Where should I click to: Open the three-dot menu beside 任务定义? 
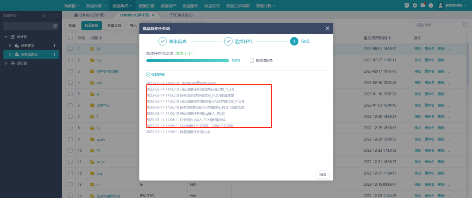[x=54, y=45]
